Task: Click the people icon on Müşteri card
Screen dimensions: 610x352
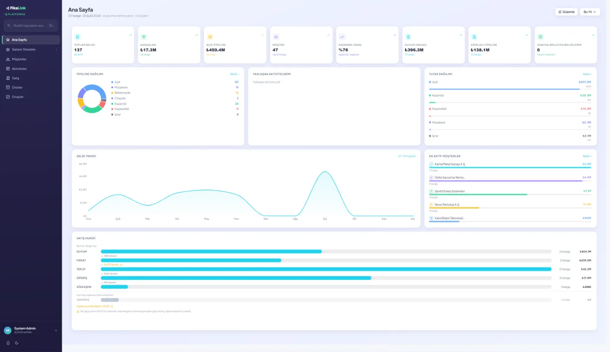Action: pyautogui.click(x=276, y=37)
